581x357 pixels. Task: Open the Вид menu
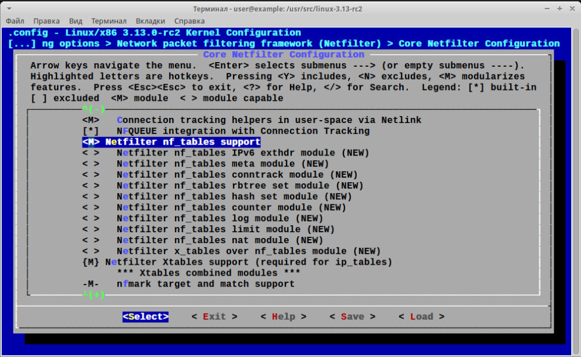76,21
